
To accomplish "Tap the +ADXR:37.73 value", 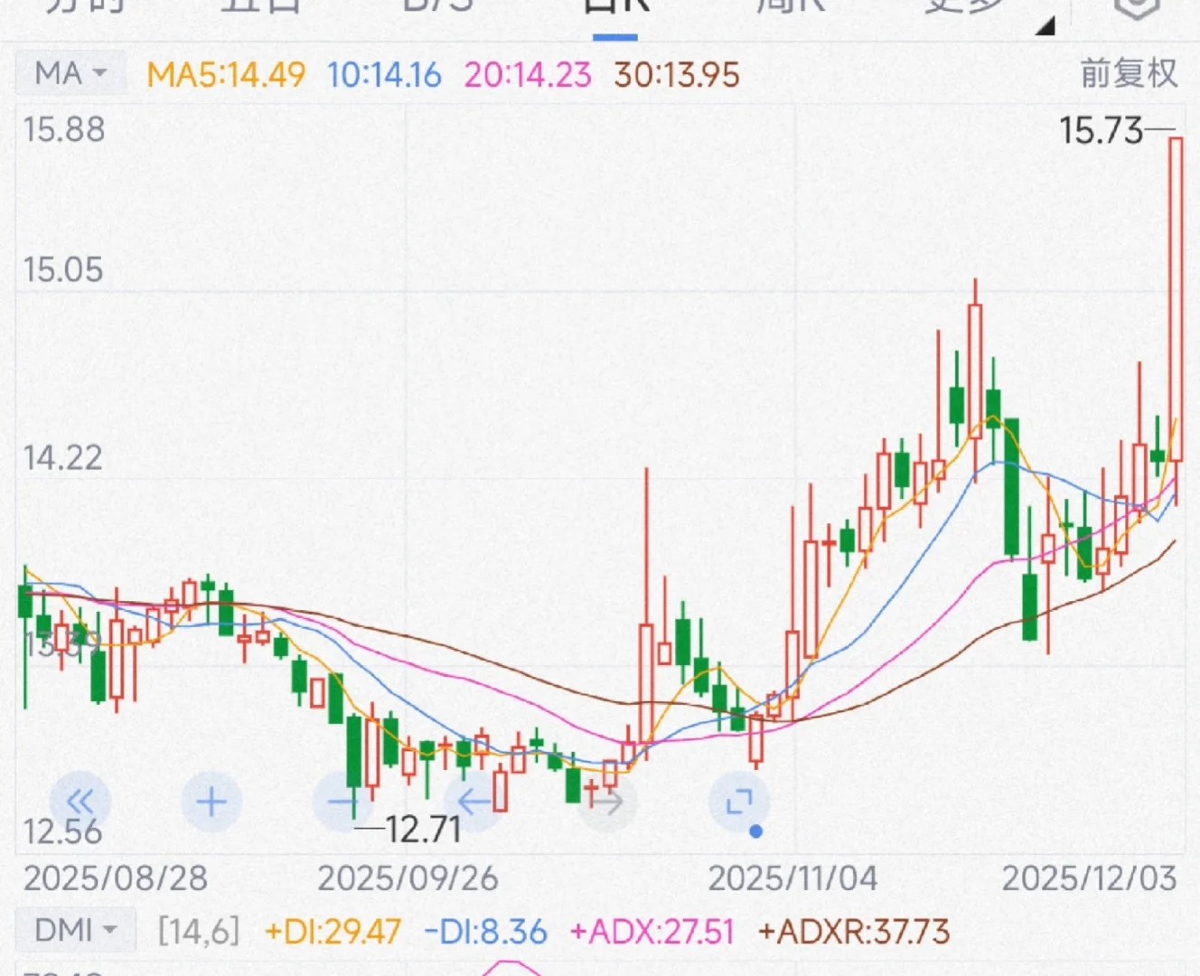I will click(x=854, y=932).
